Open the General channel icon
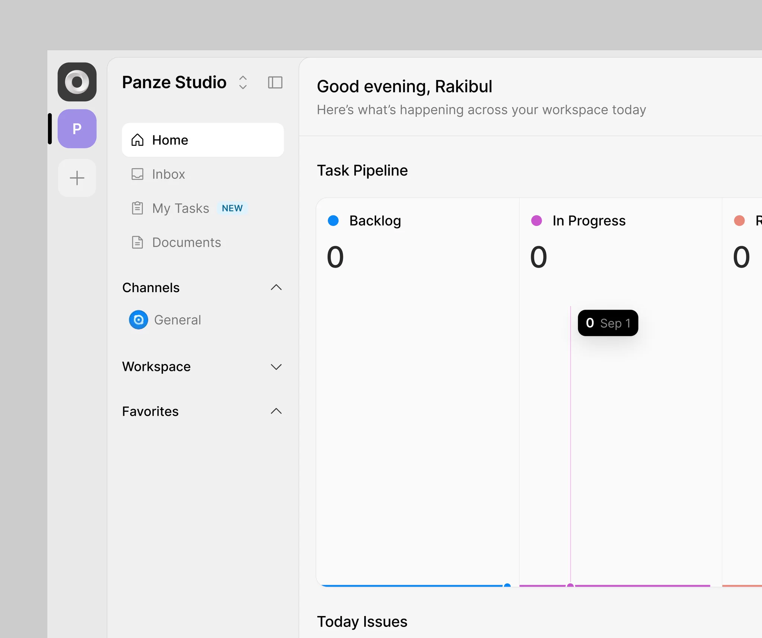762x638 pixels. [138, 320]
